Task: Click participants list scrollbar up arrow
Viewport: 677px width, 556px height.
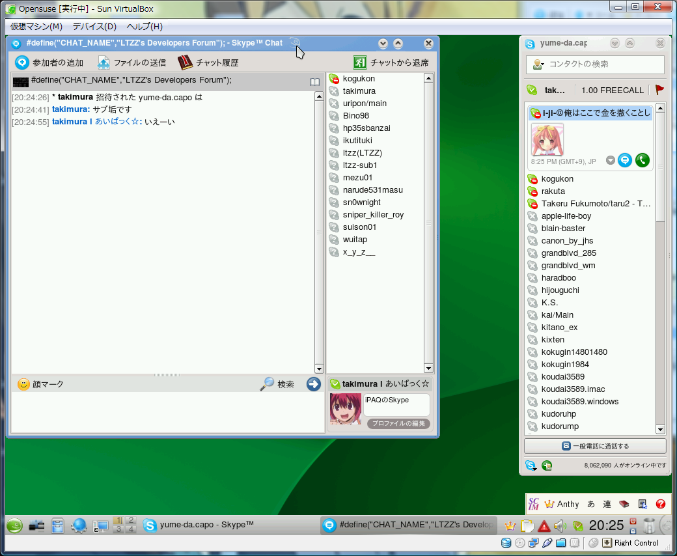Action: coord(428,77)
